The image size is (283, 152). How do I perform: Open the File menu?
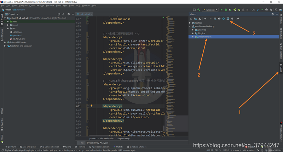(3, 6)
